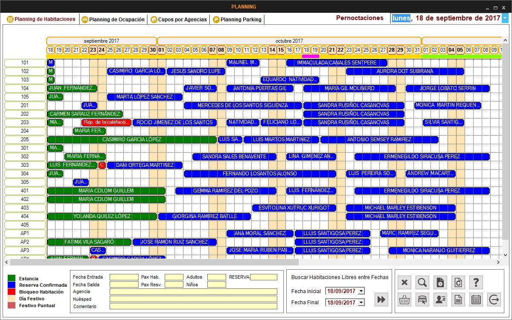Click the magnifying glass search icon
This screenshot has height=320, width=512.
coord(422,282)
